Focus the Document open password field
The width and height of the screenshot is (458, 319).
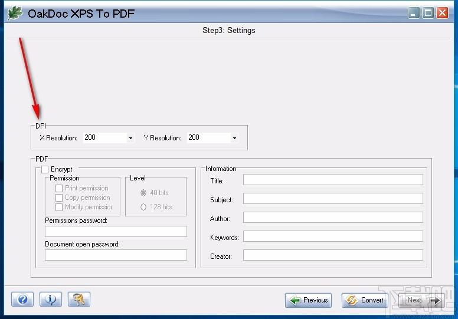pos(116,255)
